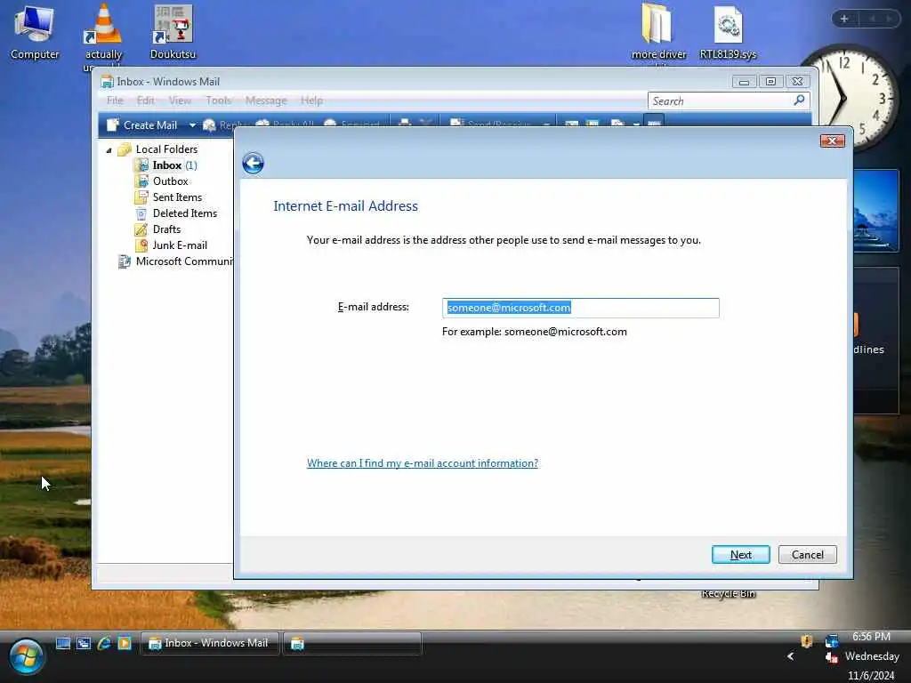Image resolution: width=911 pixels, height=683 pixels.
Task: Click the Windows Calendar toolbar icon
Action: coord(592,124)
